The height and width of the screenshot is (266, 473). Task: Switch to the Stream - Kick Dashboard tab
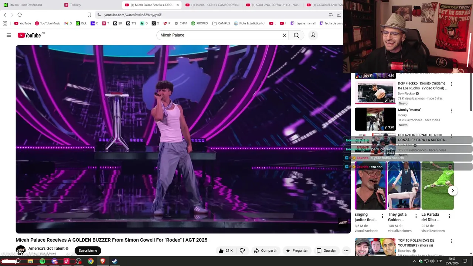25,5
